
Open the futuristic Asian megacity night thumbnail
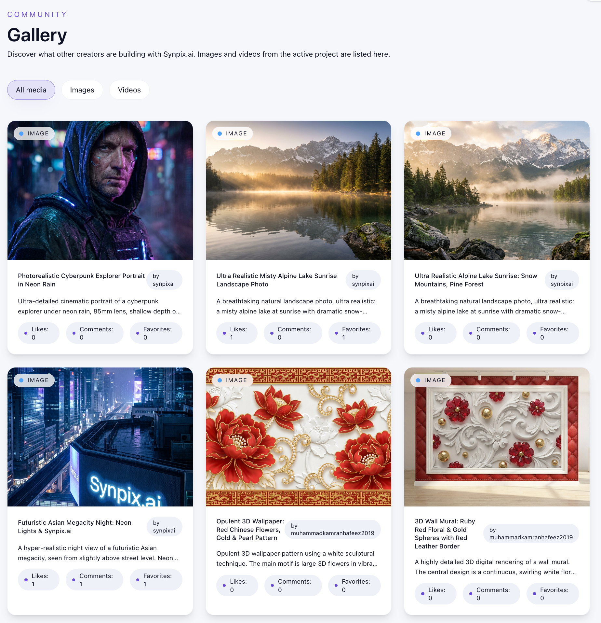point(100,437)
